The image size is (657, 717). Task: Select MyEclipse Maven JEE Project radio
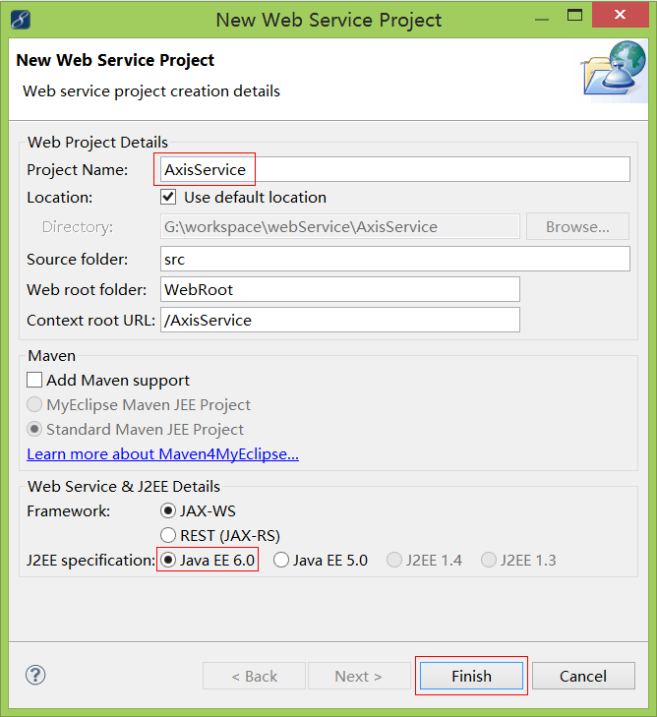click(34, 404)
